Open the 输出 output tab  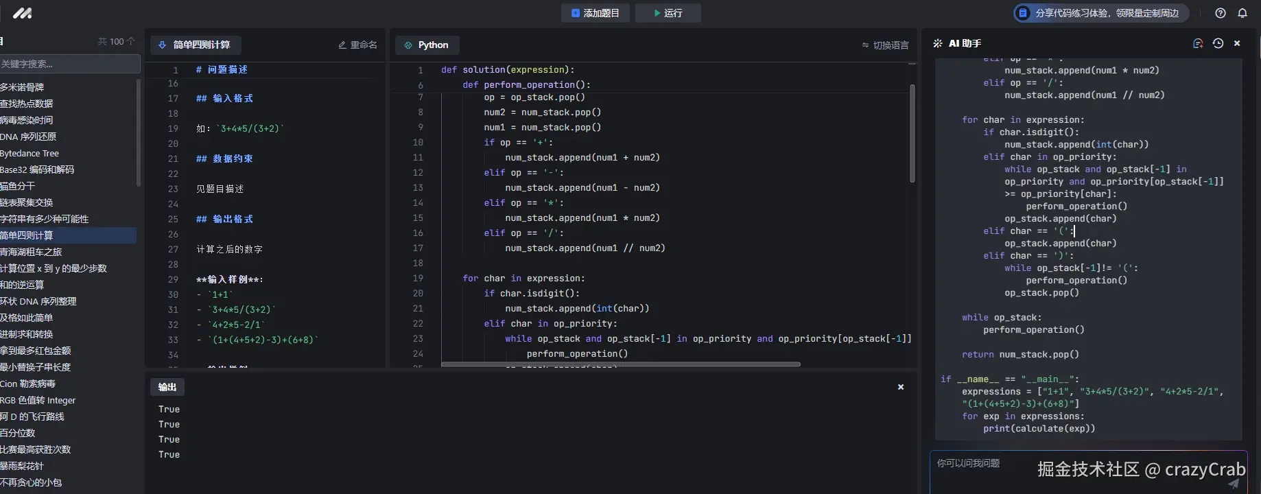pyautogui.click(x=167, y=387)
